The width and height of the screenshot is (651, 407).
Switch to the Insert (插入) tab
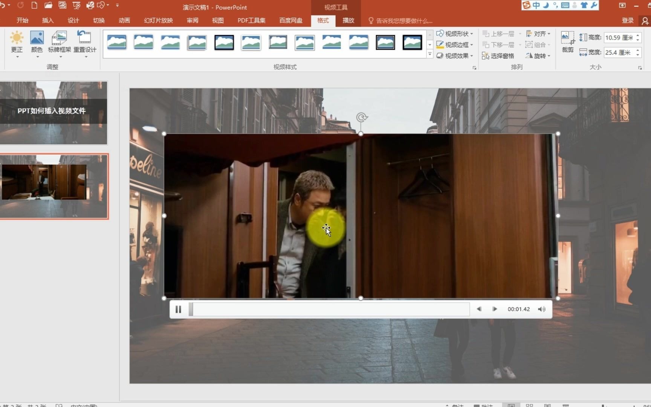(48, 20)
